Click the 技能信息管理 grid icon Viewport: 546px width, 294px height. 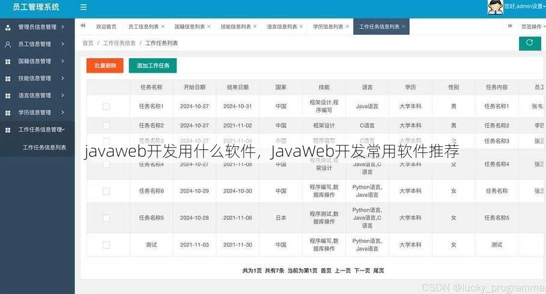(8, 79)
